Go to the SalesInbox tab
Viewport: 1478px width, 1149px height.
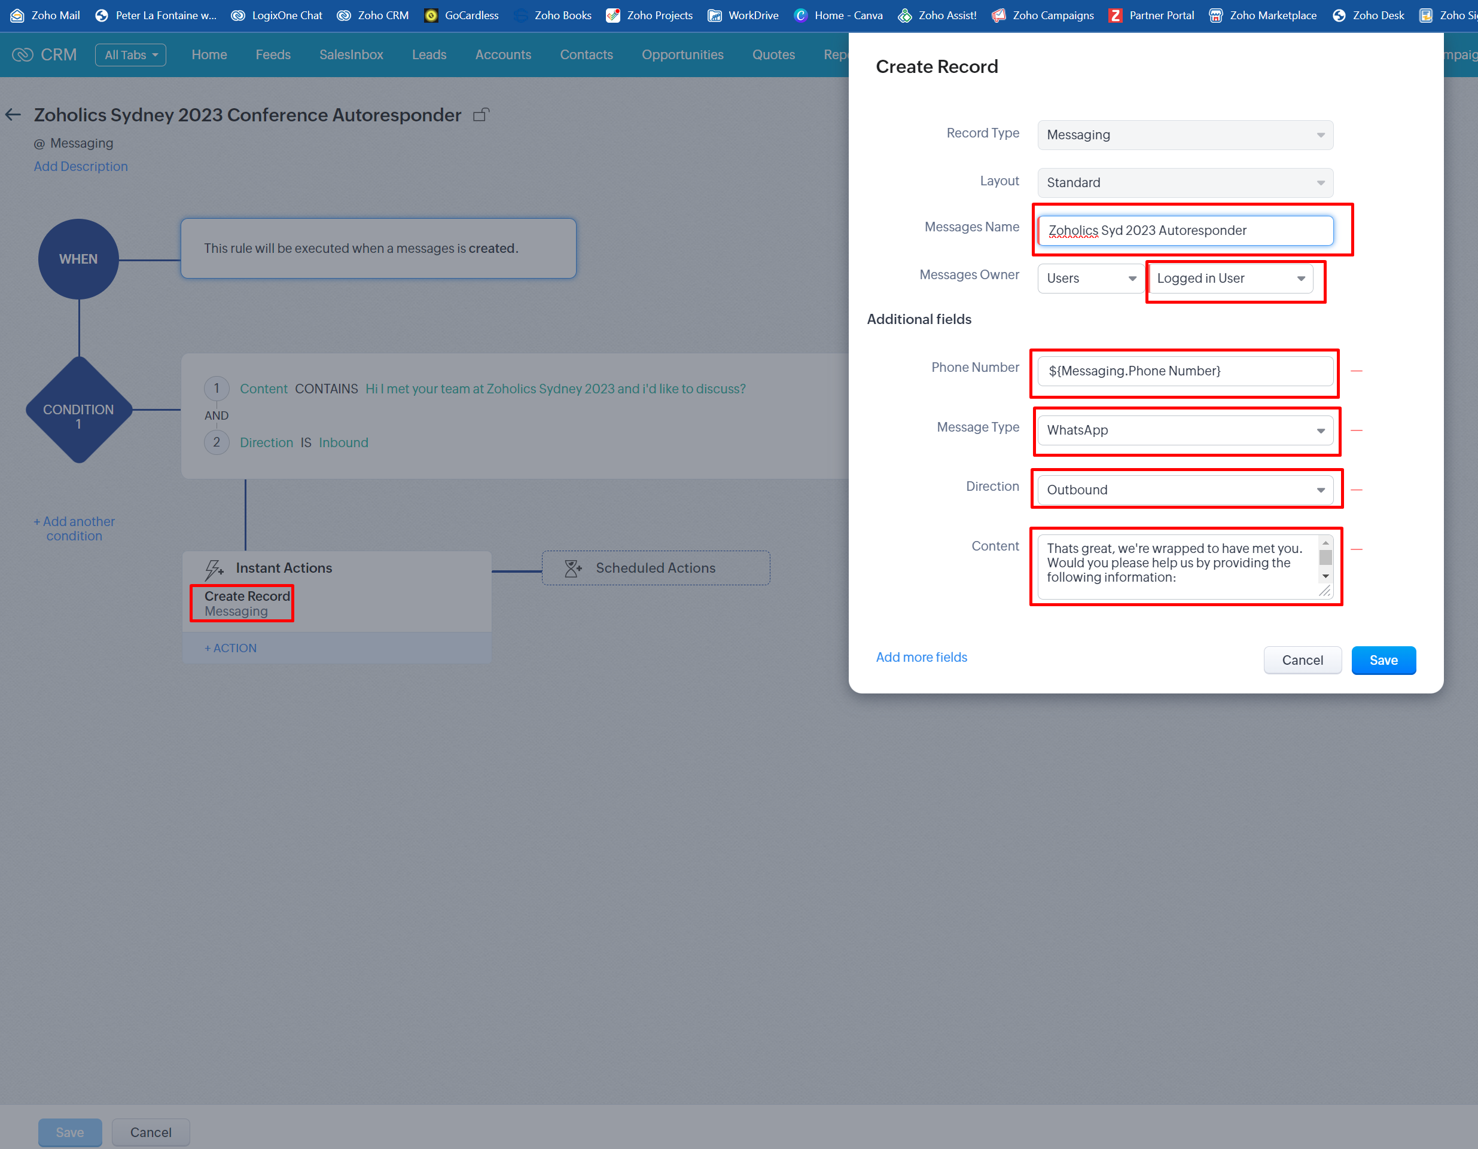(x=351, y=55)
